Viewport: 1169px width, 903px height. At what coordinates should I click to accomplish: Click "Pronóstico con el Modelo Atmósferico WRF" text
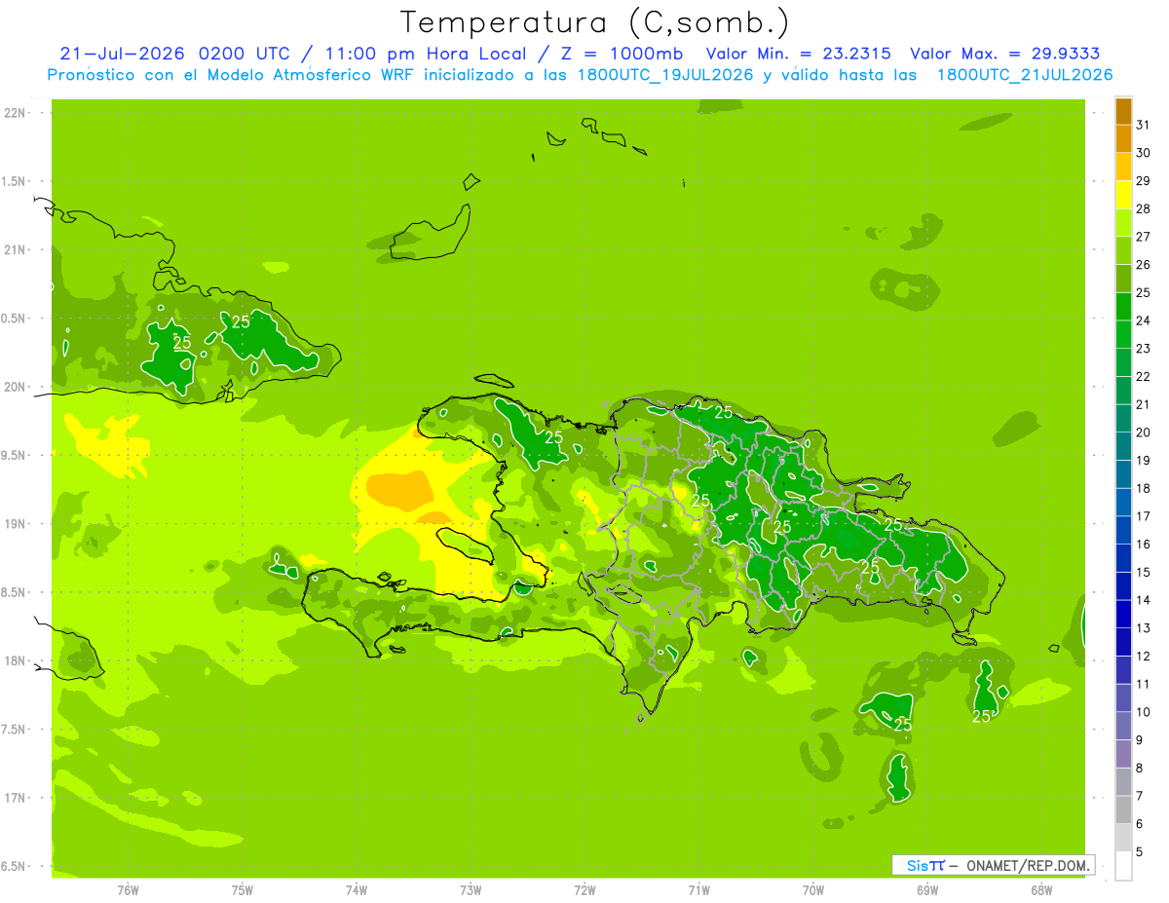point(232,75)
